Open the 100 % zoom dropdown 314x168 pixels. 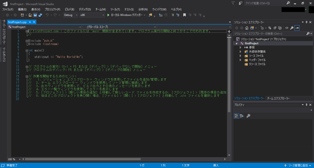point(14,159)
